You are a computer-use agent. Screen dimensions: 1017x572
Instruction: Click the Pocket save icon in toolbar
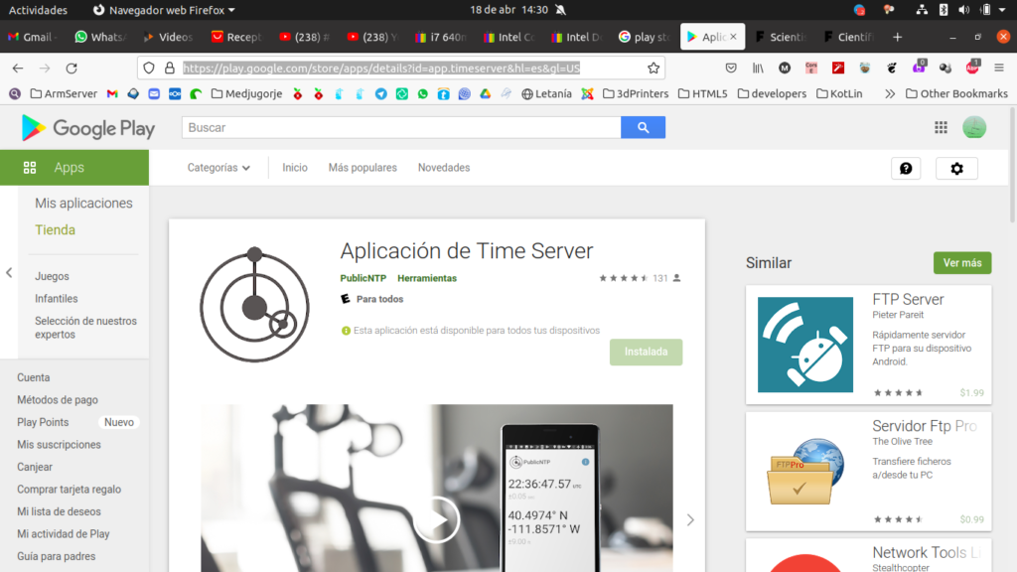[x=731, y=69]
